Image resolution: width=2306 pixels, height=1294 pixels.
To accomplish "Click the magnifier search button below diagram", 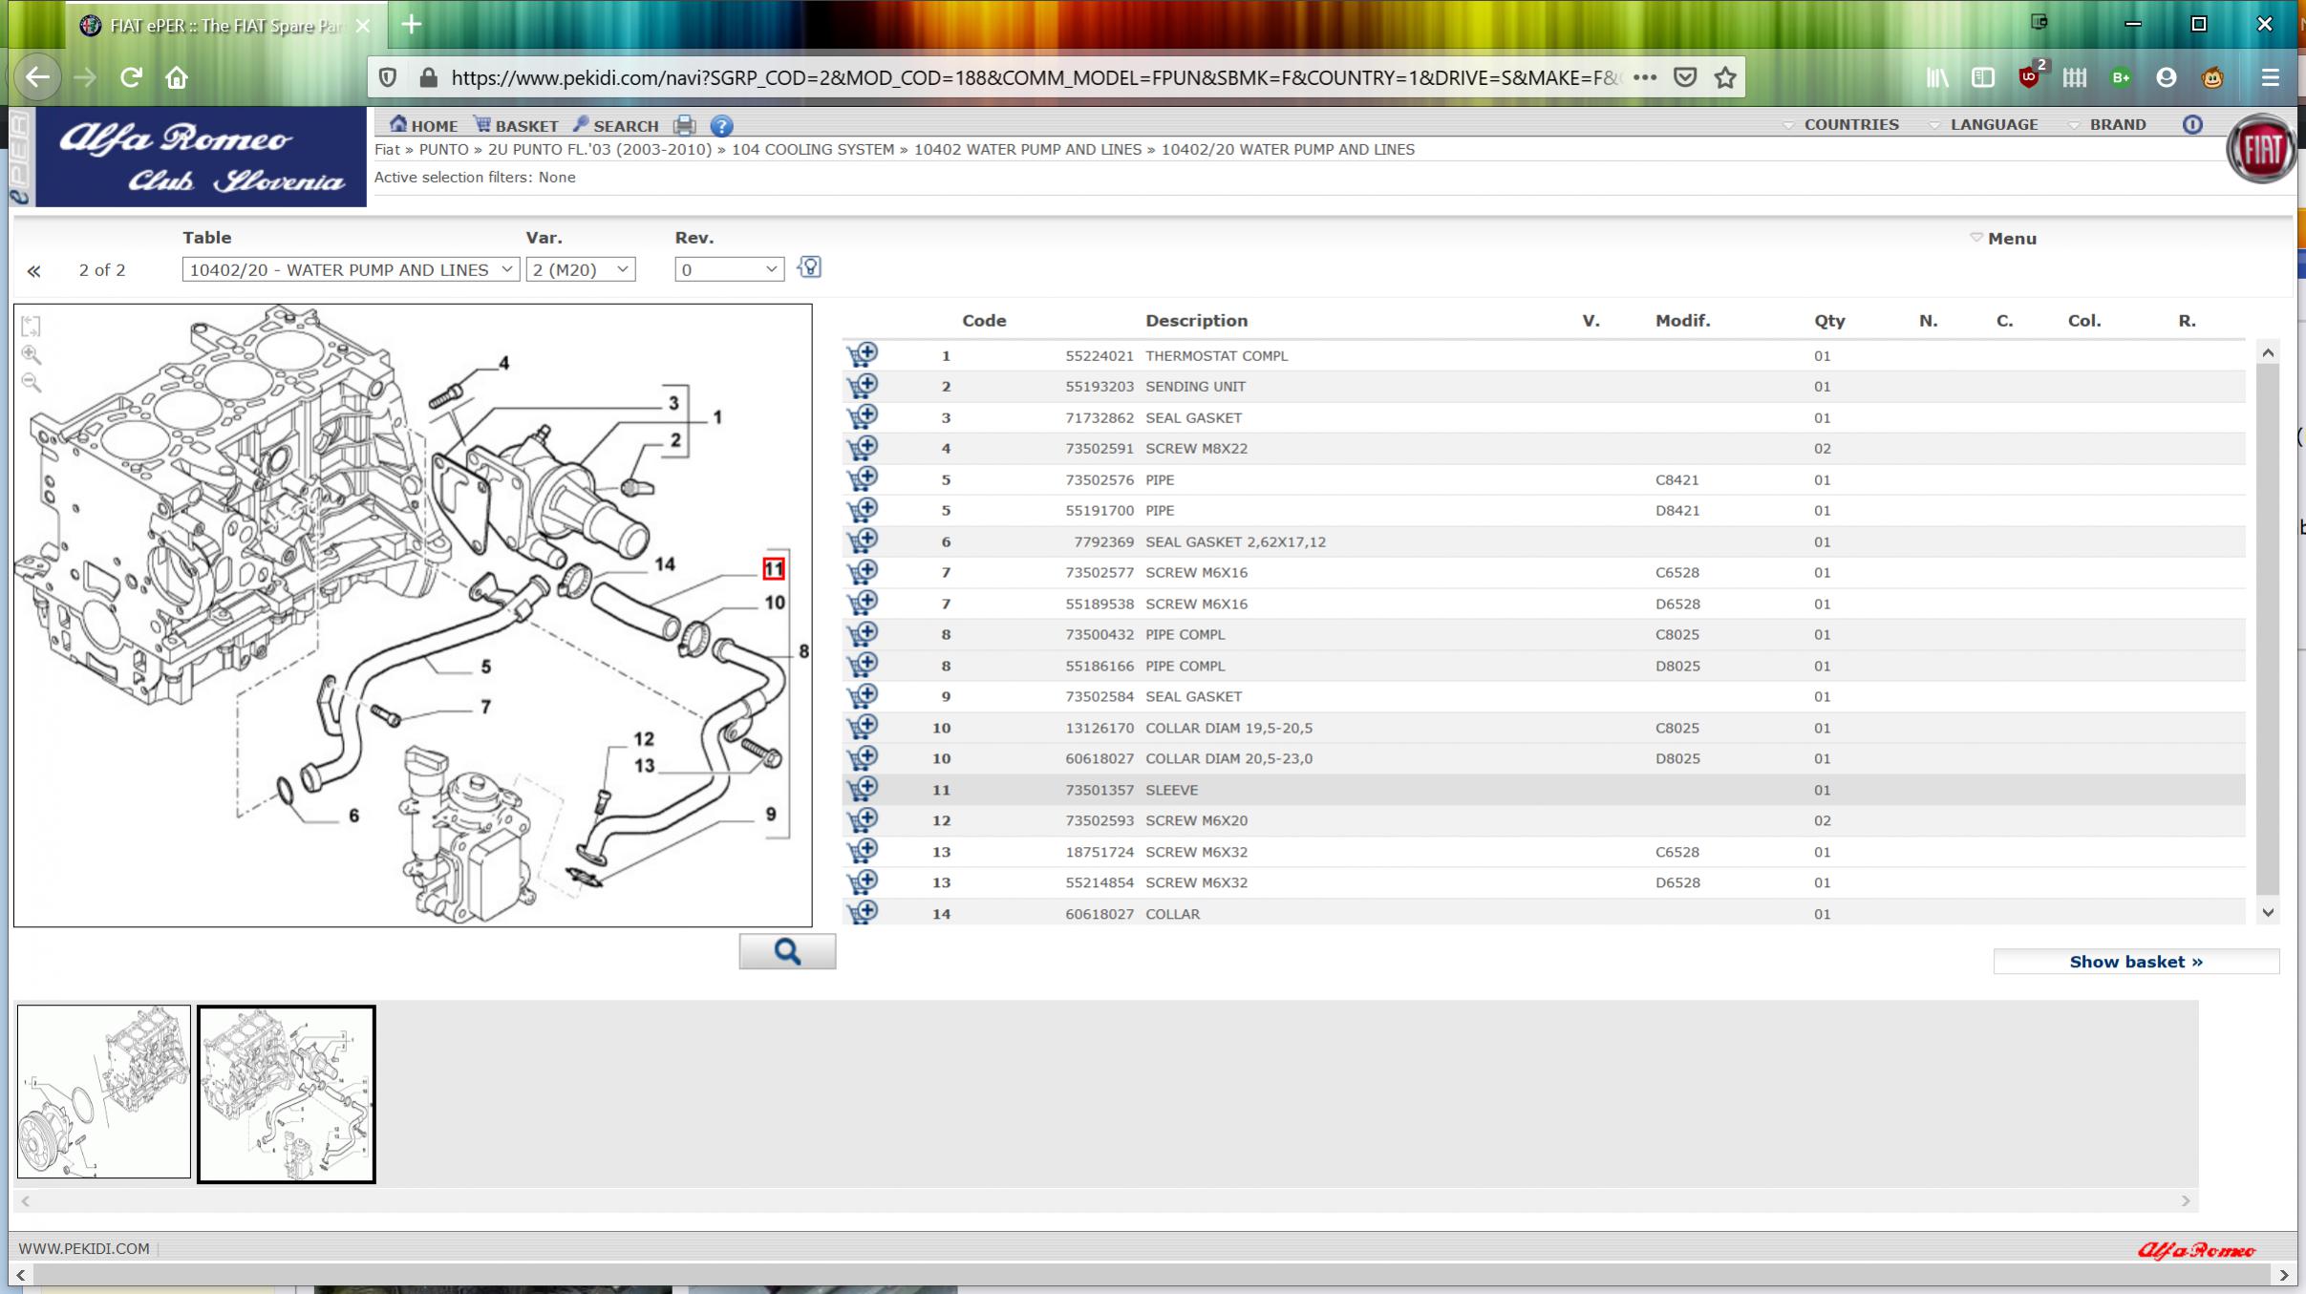I will pos(787,951).
